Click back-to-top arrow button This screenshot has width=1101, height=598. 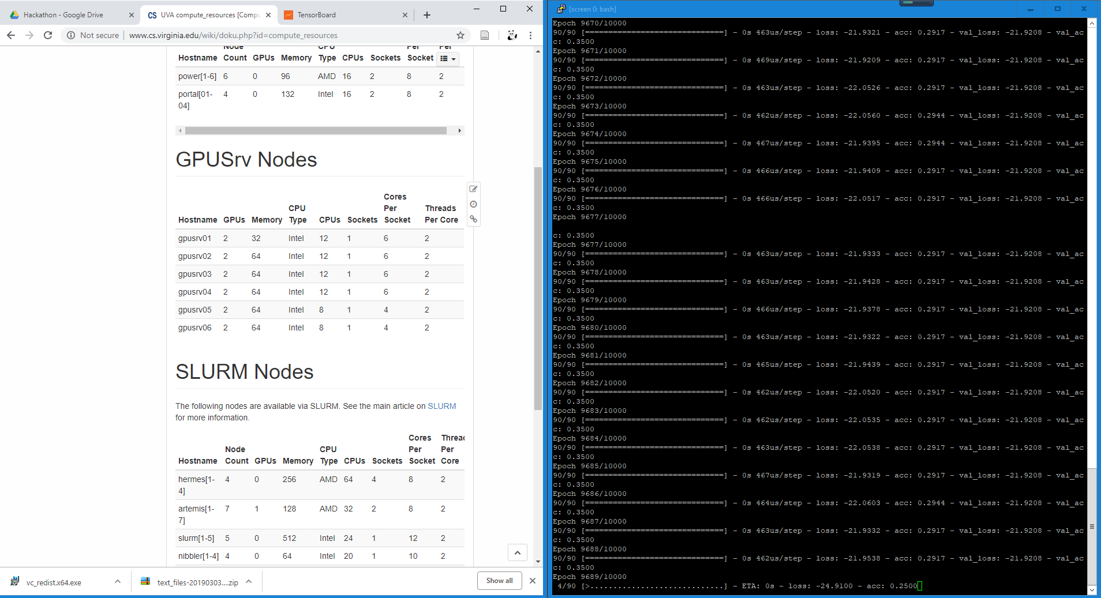(517, 552)
